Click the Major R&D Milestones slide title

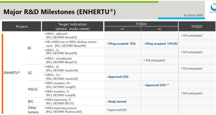[59, 12]
